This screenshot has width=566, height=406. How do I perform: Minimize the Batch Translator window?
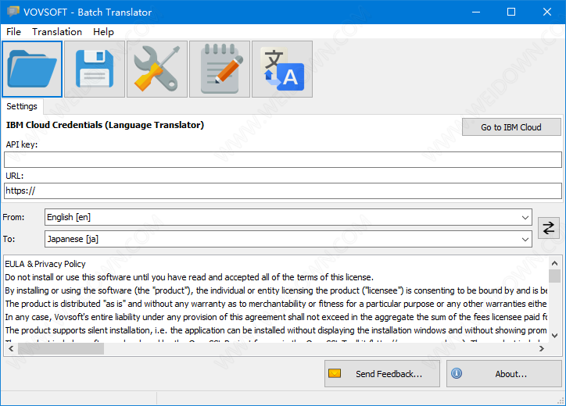[x=476, y=12]
